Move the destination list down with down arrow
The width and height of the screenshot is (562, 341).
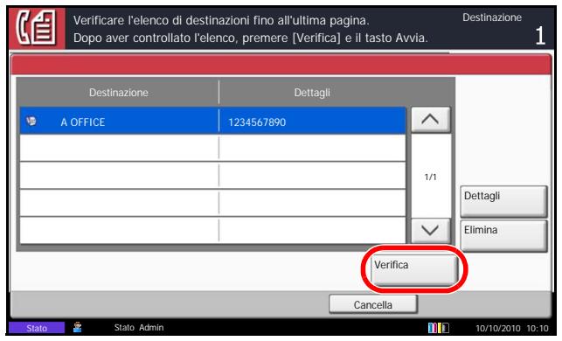(x=430, y=230)
